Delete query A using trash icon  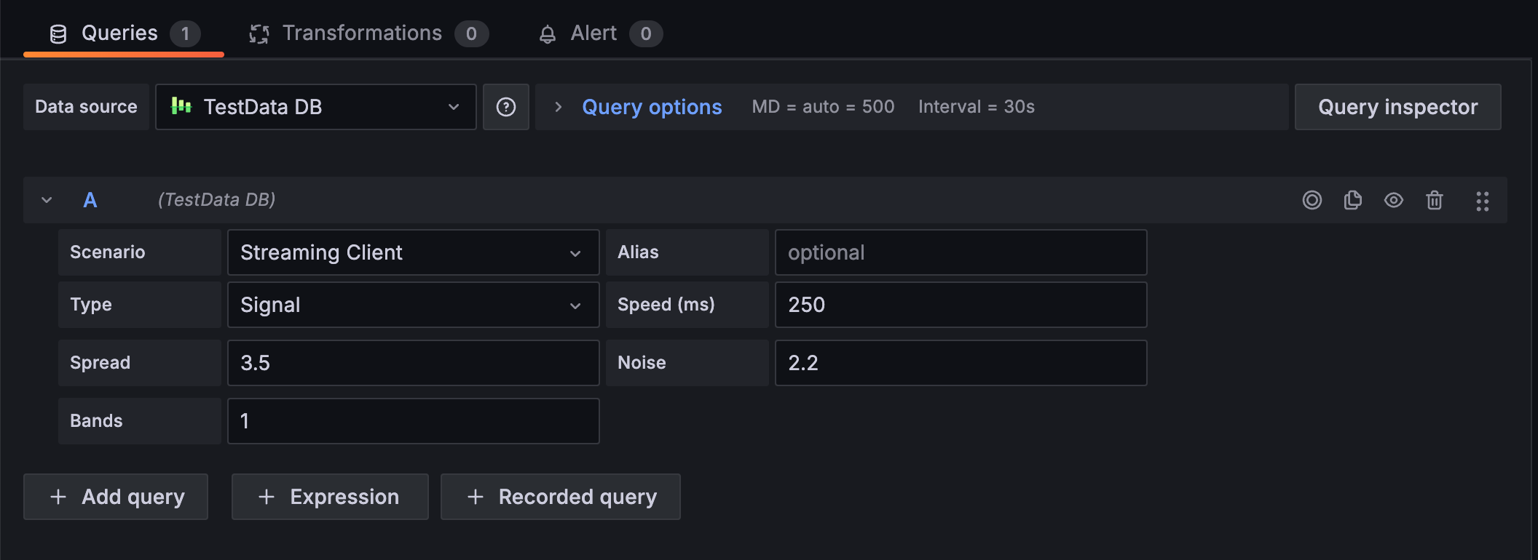pos(1434,200)
